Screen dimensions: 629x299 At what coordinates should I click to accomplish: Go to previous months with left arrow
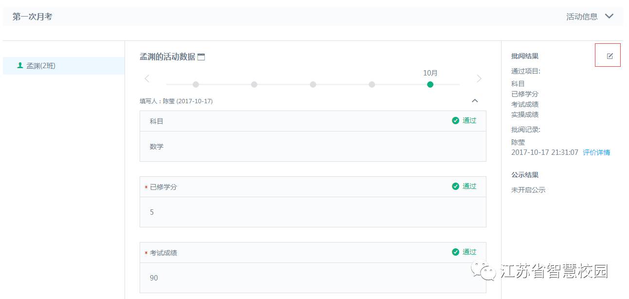point(147,78)
